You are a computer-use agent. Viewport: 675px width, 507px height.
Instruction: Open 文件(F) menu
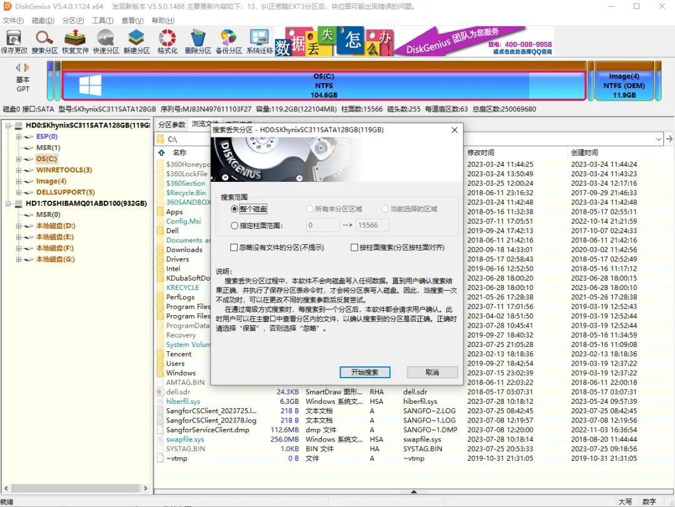[x=13, y=20]
